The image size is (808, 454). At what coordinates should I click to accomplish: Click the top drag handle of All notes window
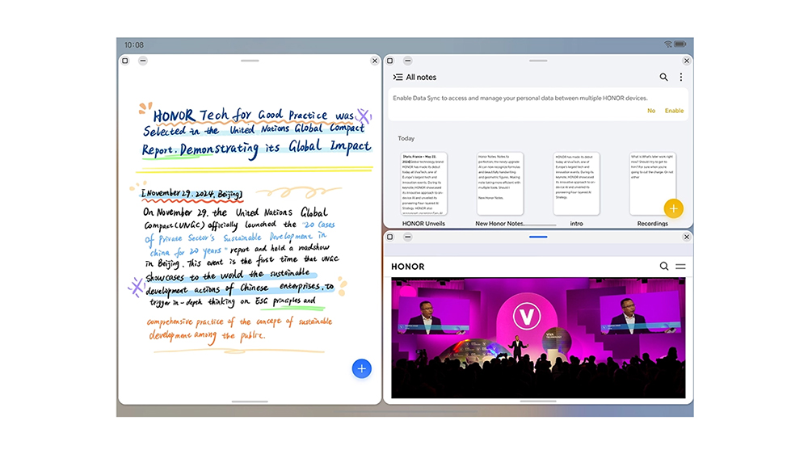point(538,61)
